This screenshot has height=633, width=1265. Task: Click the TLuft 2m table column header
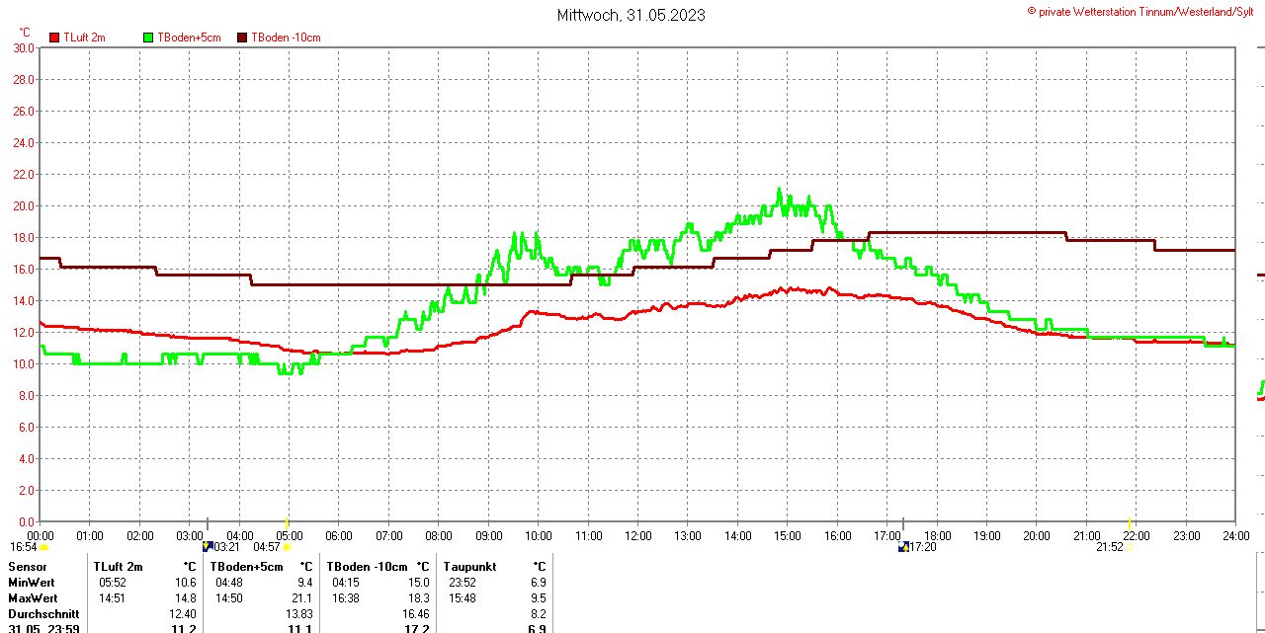(x=119, y=567)
